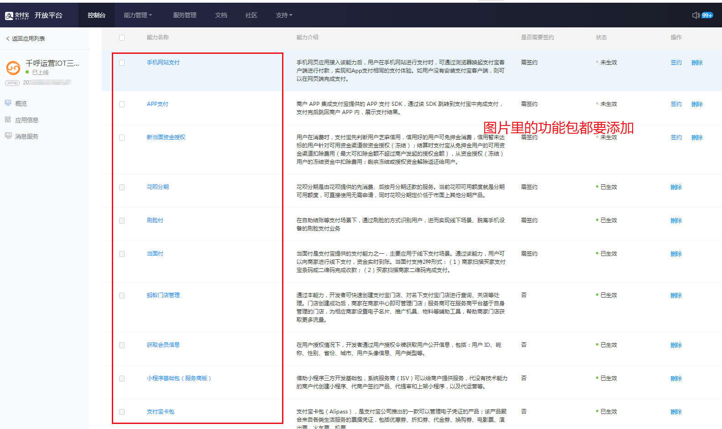Image resolution: width=722 pixels, height=429 pixels.
Task: Click the 消息服务 sidebar icon
Action: [8, 136]
